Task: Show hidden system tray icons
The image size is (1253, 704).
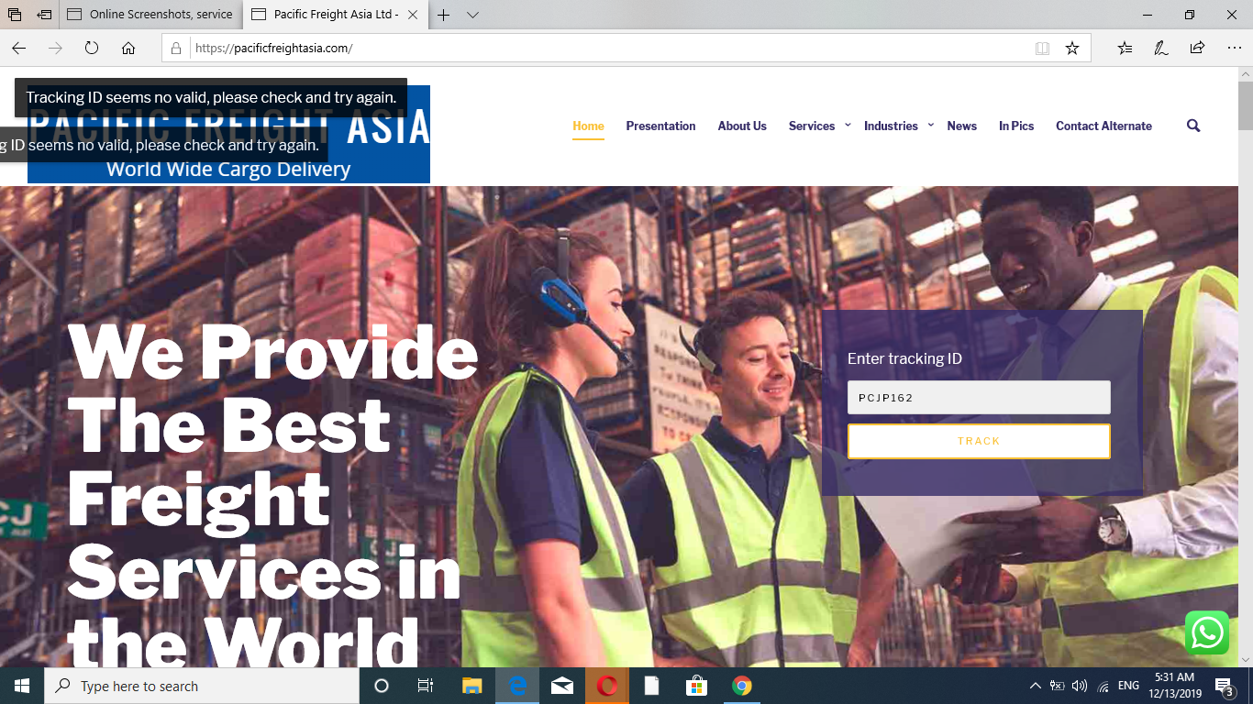Action: click(1036, 686)
